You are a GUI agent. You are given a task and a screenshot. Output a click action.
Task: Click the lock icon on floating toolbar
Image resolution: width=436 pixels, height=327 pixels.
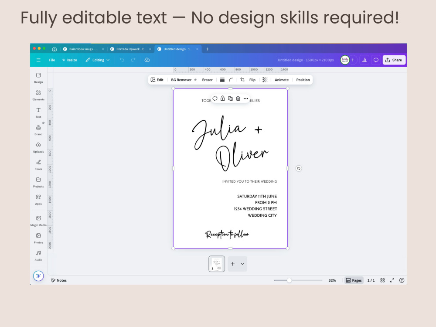tap(222, 99)
